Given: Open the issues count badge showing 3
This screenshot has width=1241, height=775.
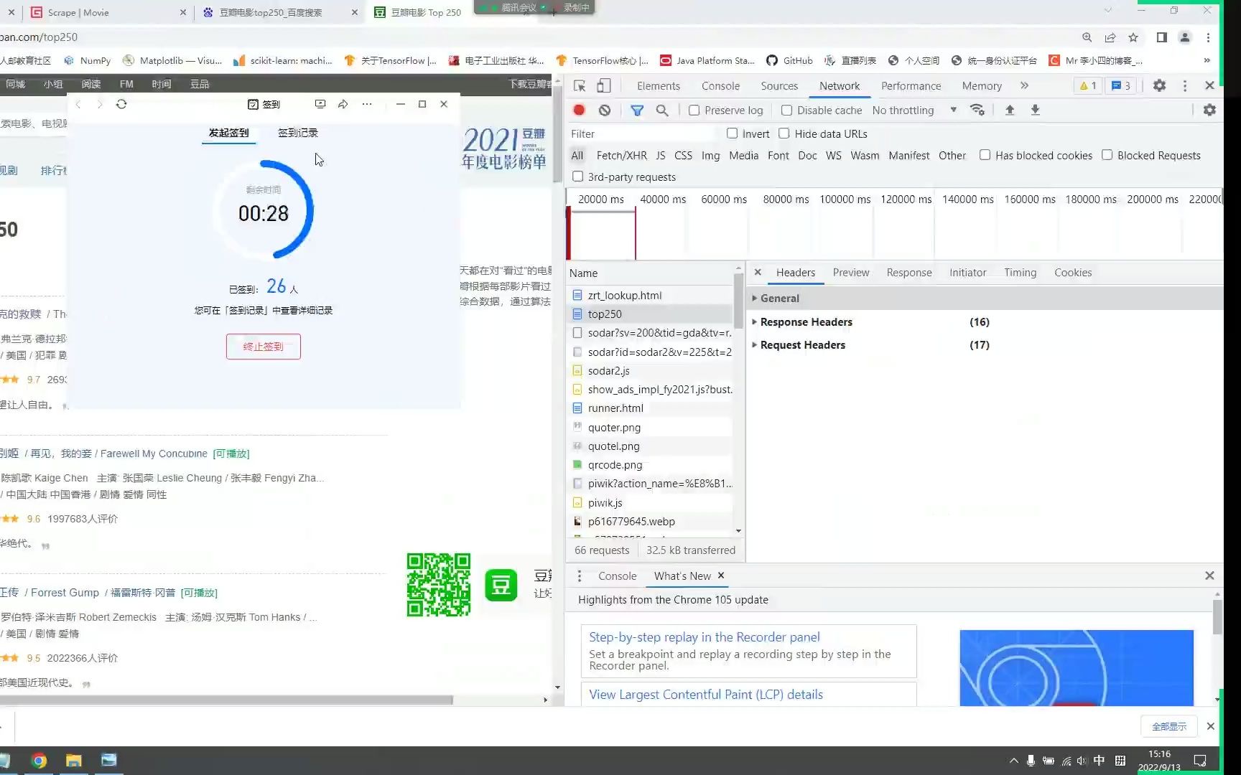Looking at the screenshot, I should click(1120, 85).
